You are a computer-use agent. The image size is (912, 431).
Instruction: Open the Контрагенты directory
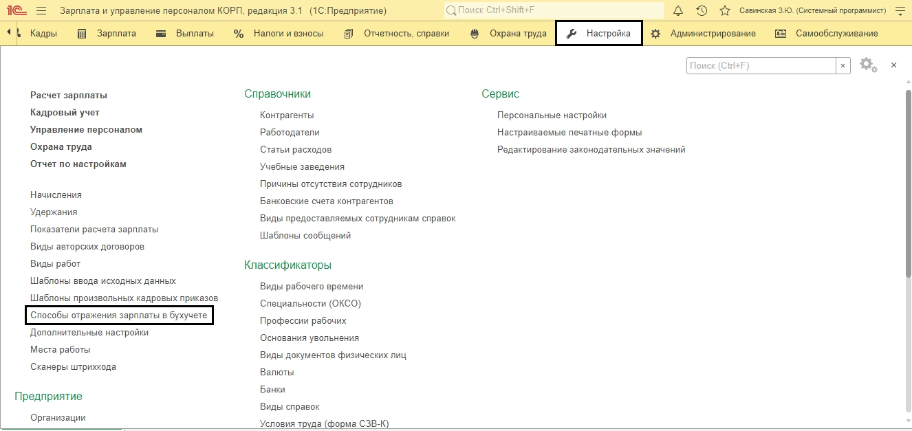point(287,115)
